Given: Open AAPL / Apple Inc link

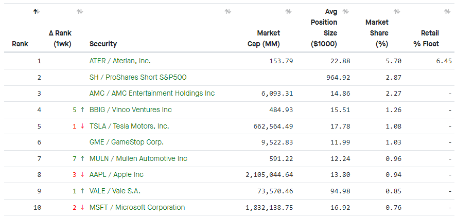Looking at the screenshot, I should coord(116,175).
